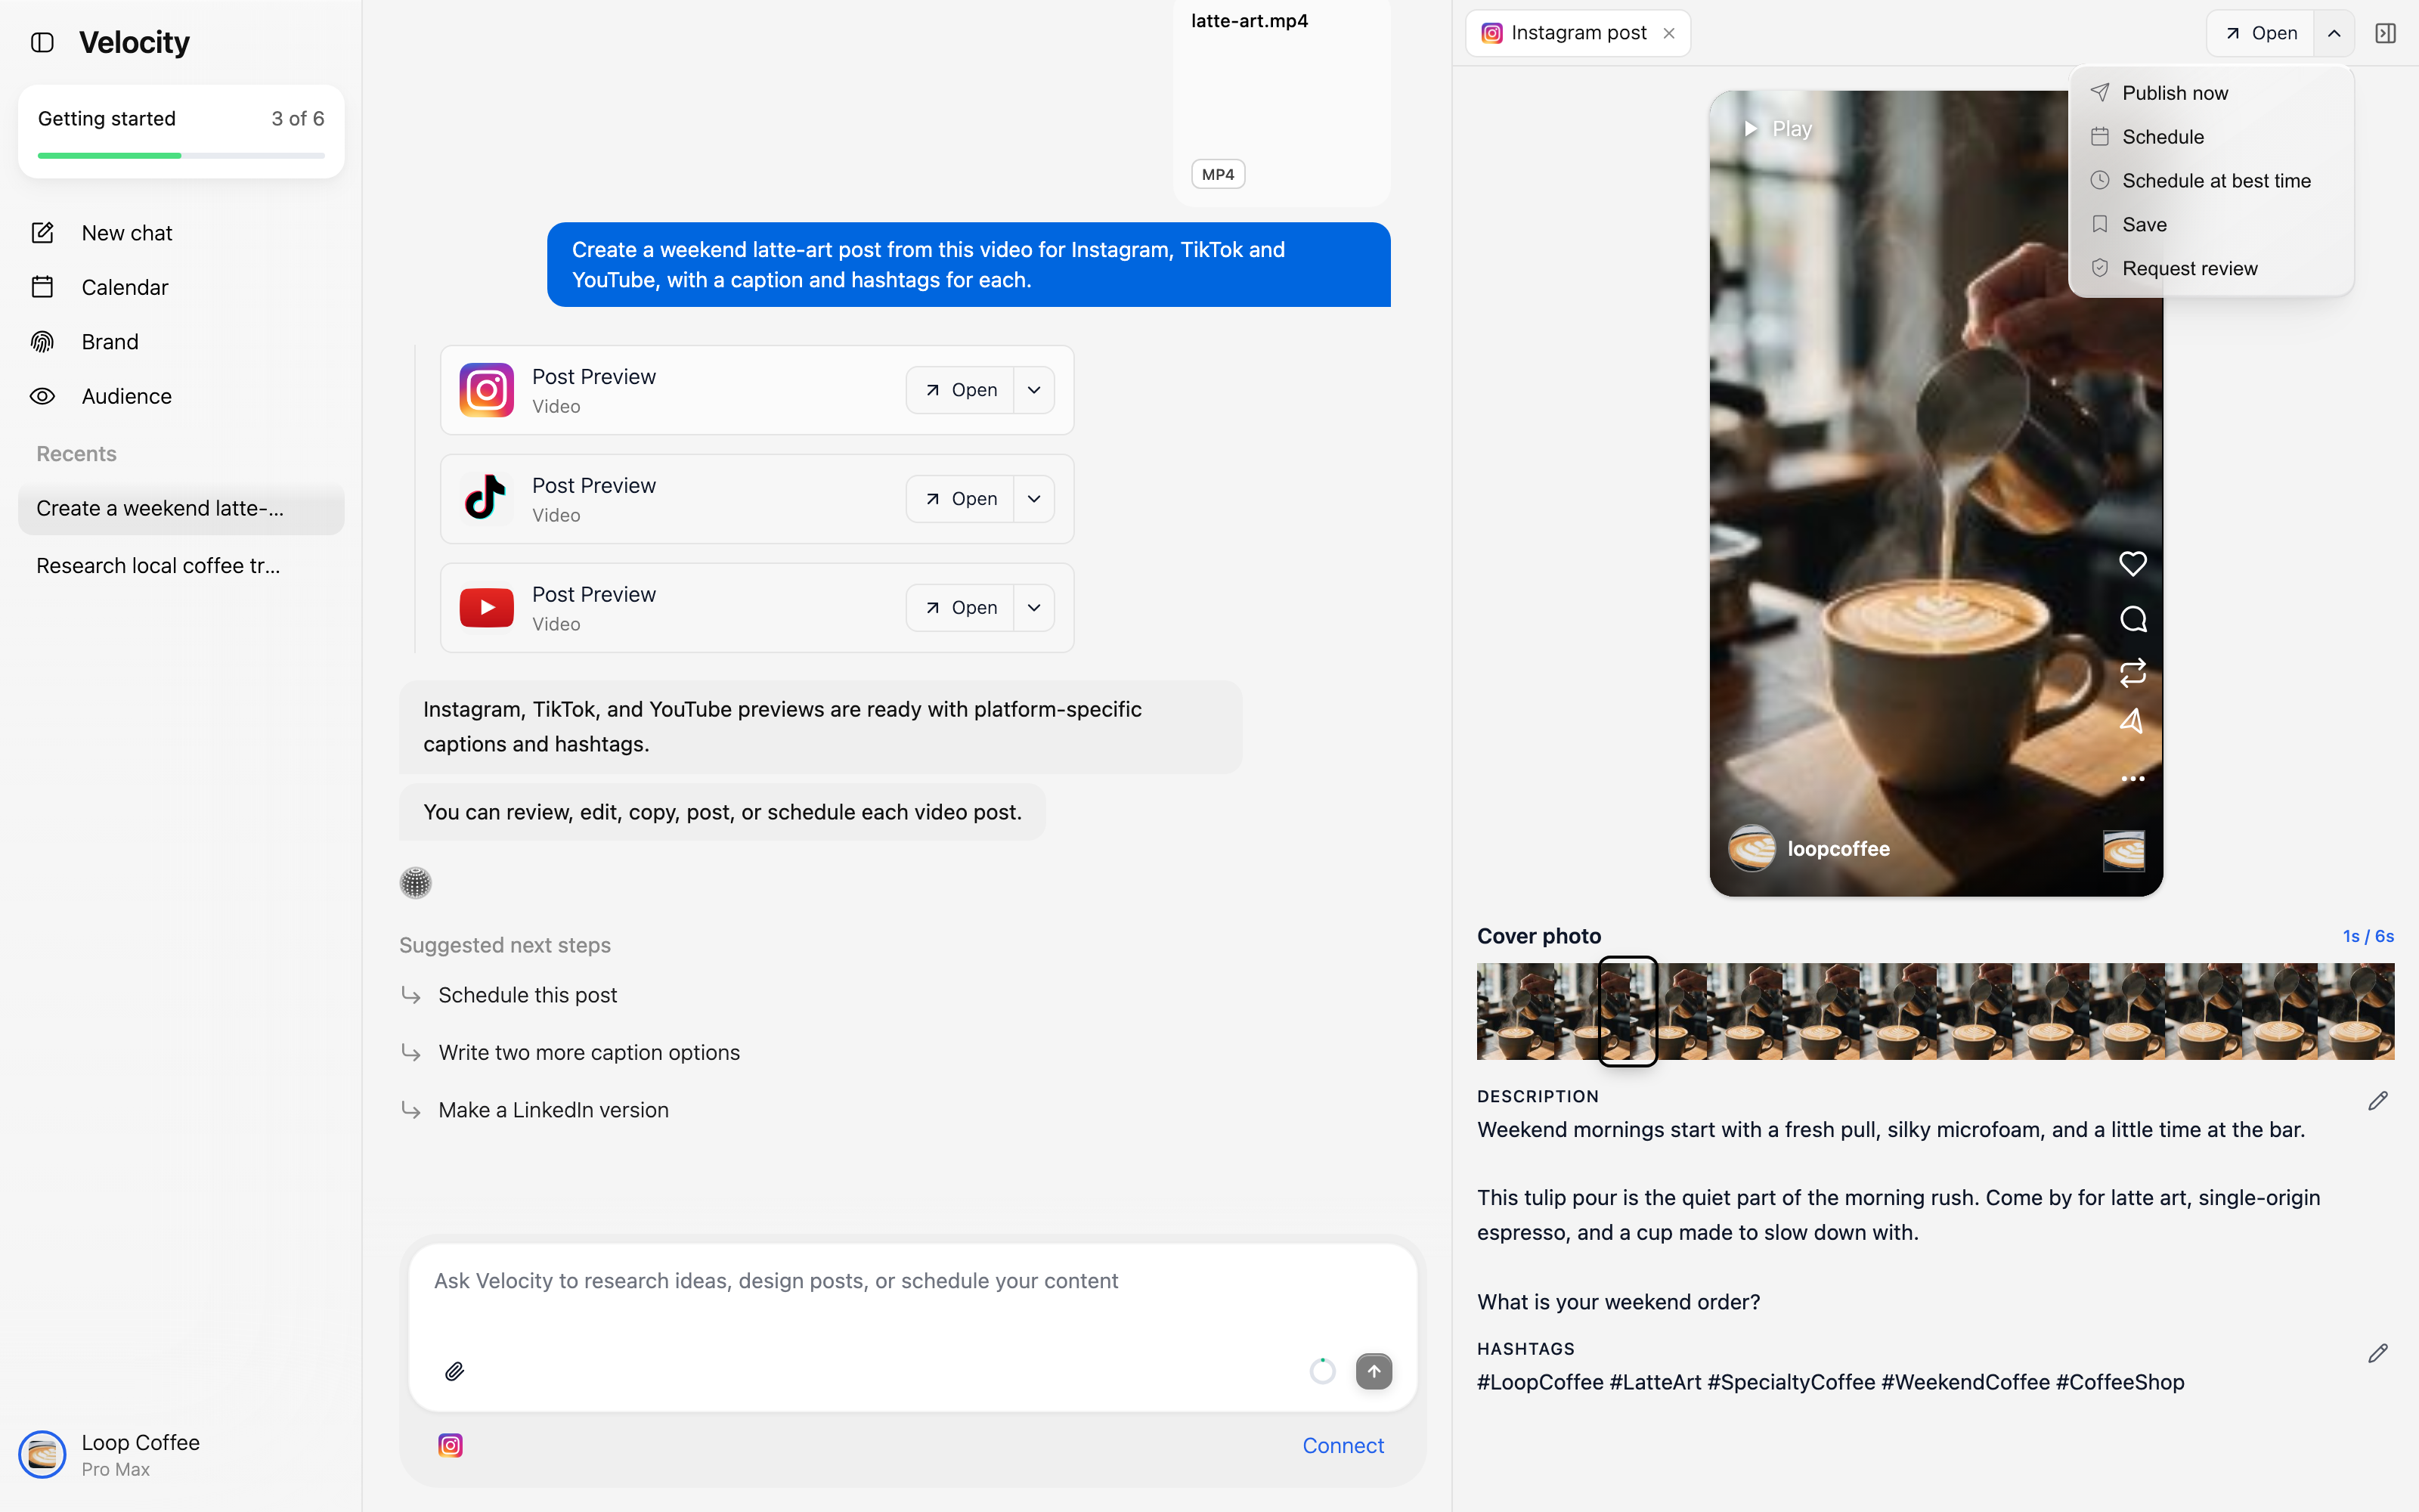
Task: Click the share paper-plane icon on preview
Action: pyautogui.click(x=2132, y=722)
